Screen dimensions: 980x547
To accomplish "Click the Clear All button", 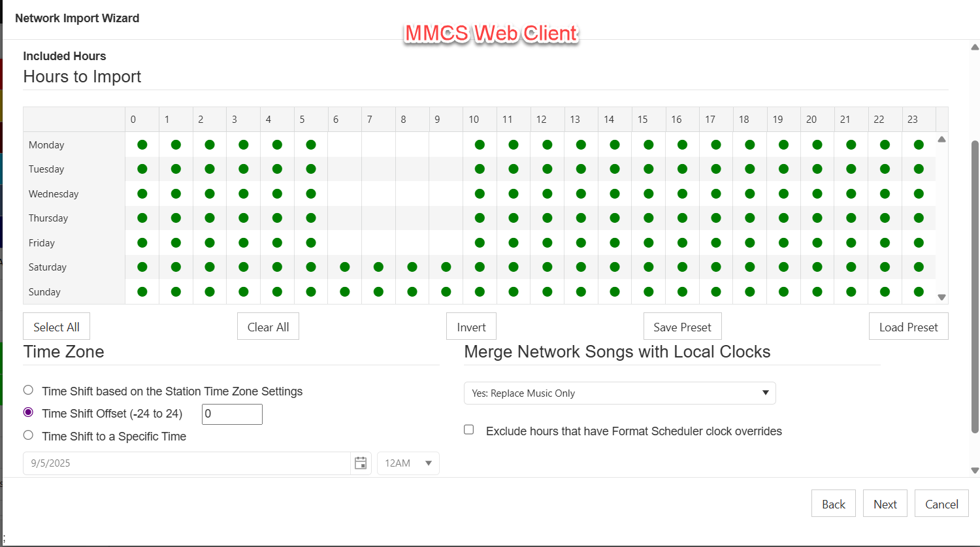I will 268,327.
